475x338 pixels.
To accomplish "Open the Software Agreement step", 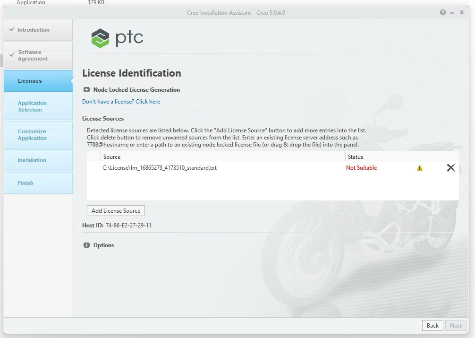I will pyautogui.click(x=38, y=55).
